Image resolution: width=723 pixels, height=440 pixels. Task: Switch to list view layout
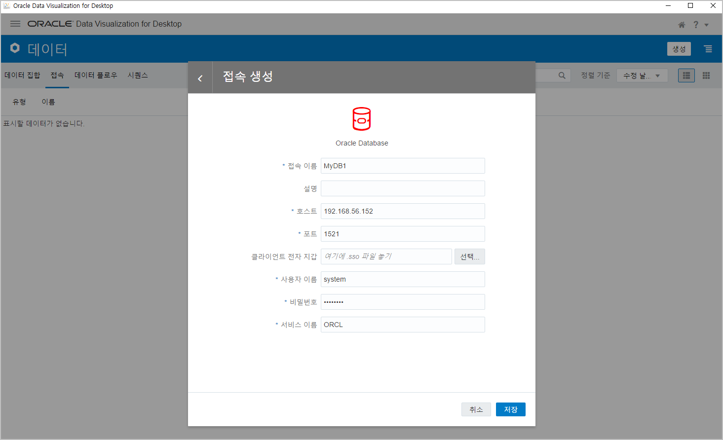click(x=686, y=75)
